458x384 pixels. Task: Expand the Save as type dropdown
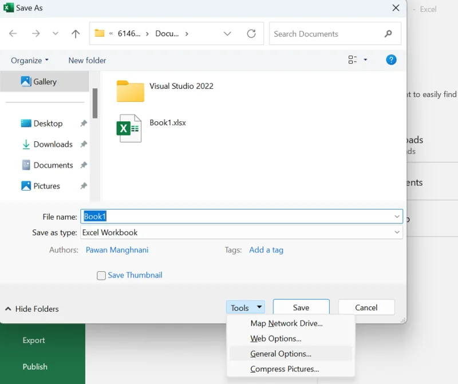click(x=397, y=232)
